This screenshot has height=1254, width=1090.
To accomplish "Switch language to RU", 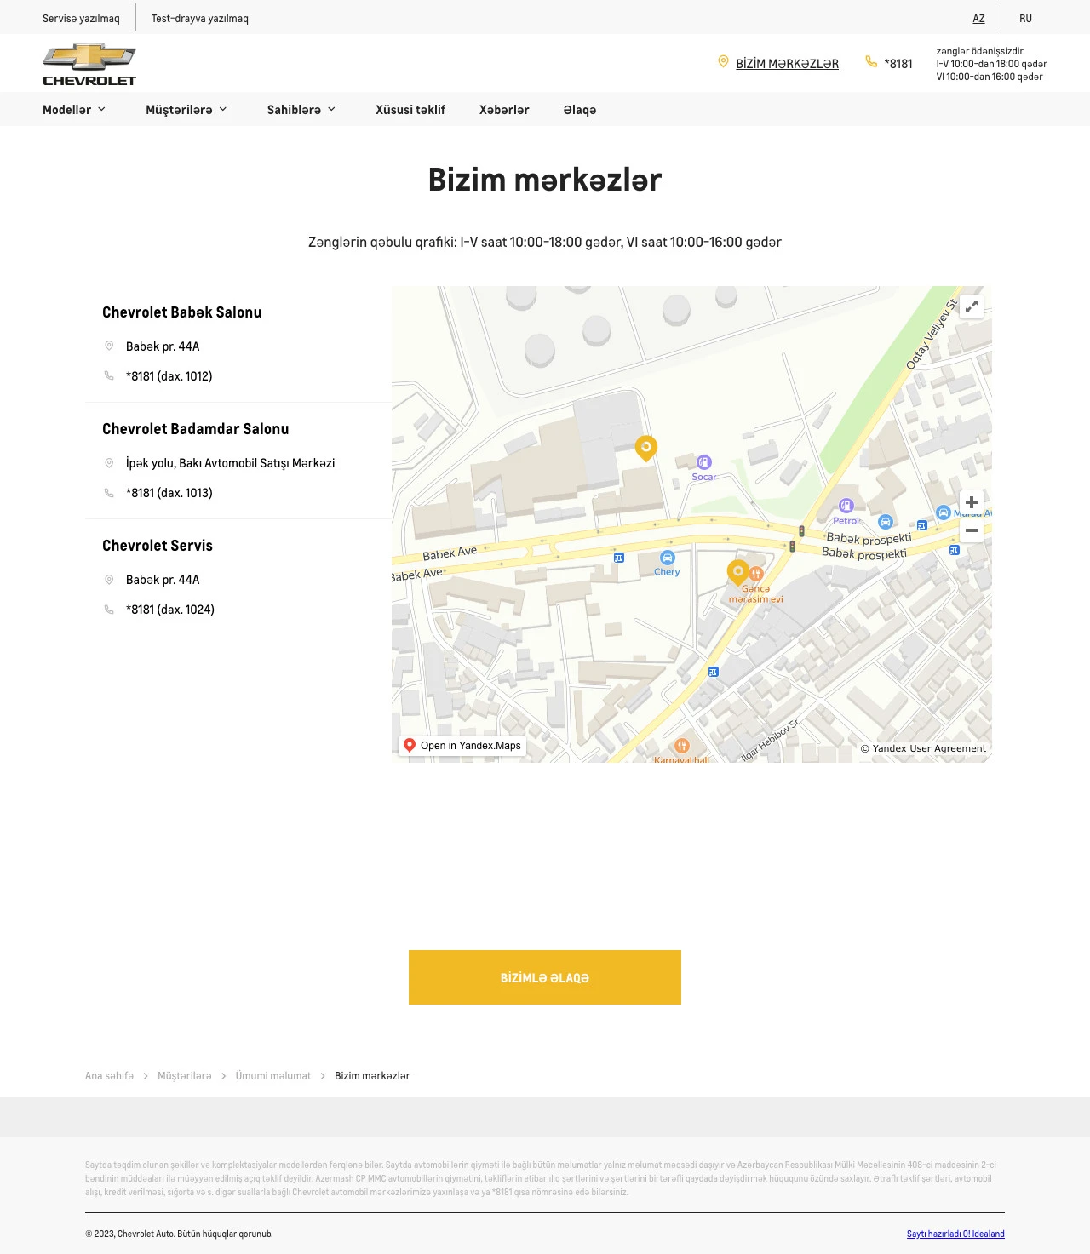I will click(x=1025, y=18).
